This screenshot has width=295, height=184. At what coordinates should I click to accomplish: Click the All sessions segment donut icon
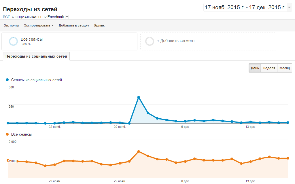click(x=13, y=41)
